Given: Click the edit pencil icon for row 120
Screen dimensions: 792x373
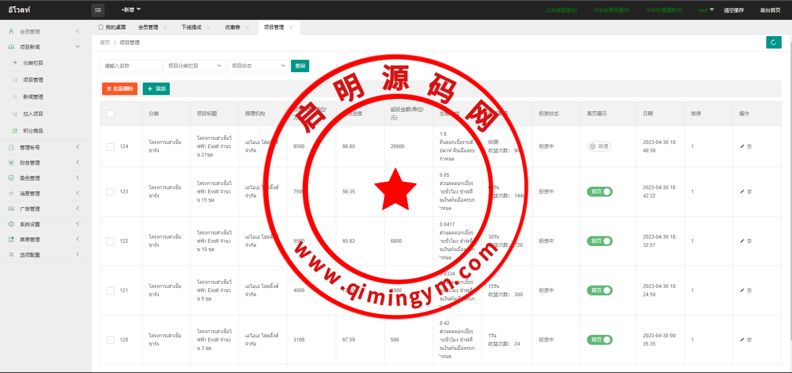Looking at the screenshot, I should tap(742, 340).
